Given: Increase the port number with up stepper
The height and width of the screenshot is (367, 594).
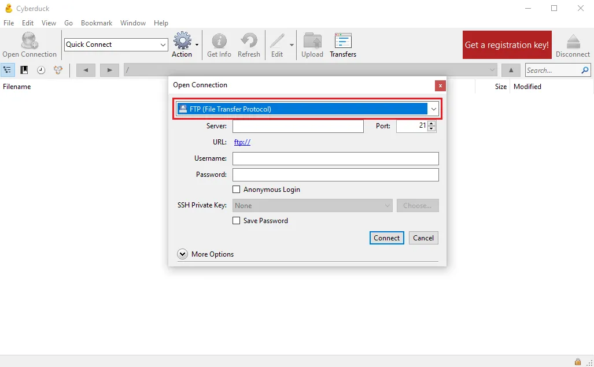Looking at the screenshot, I should coord(431,123).
